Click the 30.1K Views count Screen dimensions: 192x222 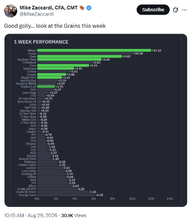pyautogui.click(x=74, y=215)
